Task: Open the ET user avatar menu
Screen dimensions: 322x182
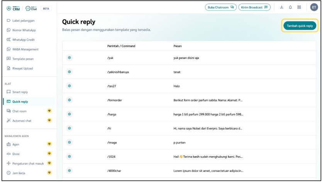Action: [314, 7]
